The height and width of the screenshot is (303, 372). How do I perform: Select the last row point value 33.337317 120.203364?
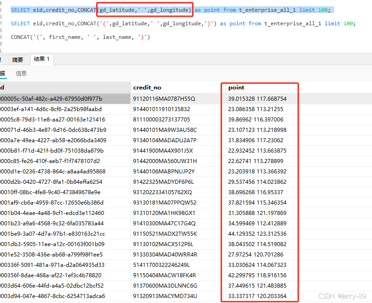pyautogui.click(x=258, y=296)
